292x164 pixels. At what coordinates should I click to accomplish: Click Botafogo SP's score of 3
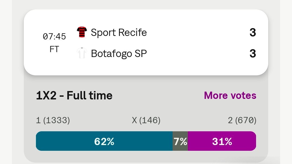point(253,53)
